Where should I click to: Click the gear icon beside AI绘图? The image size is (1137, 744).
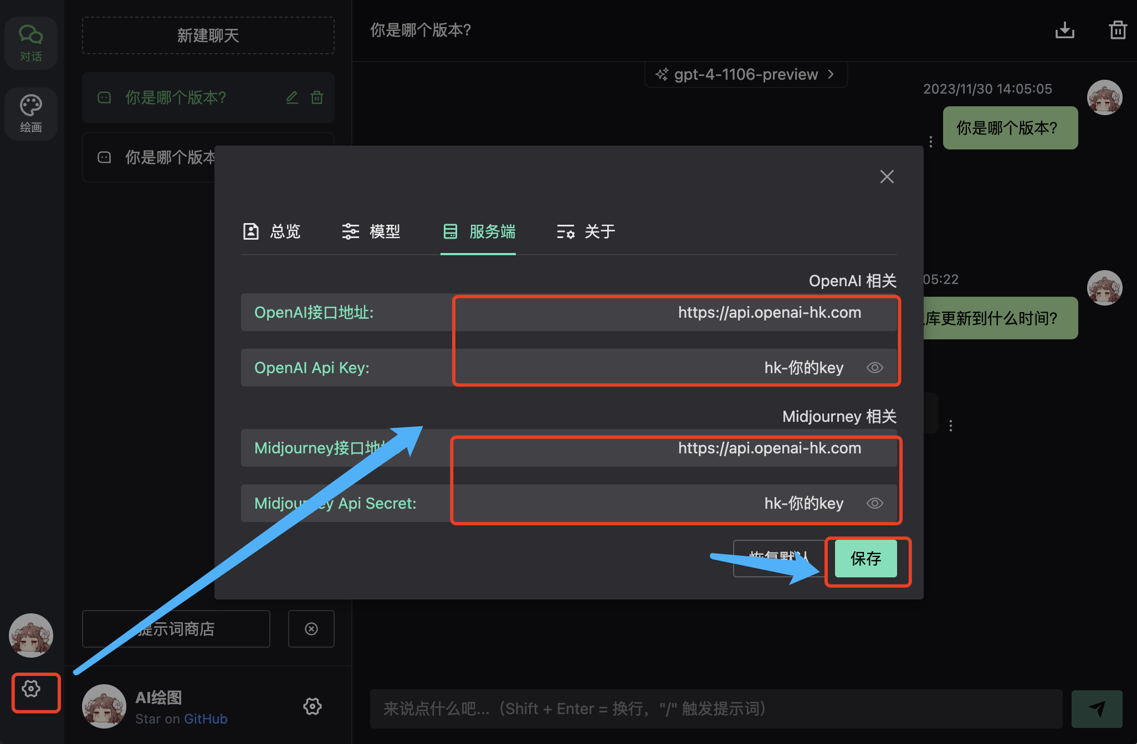pyautogui.click(x=312, y=706)
